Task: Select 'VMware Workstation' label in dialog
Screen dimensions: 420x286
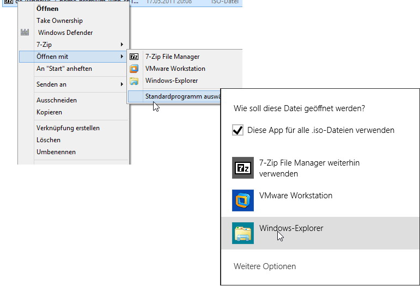Action: pyautogui.click(x=295, y=196)
